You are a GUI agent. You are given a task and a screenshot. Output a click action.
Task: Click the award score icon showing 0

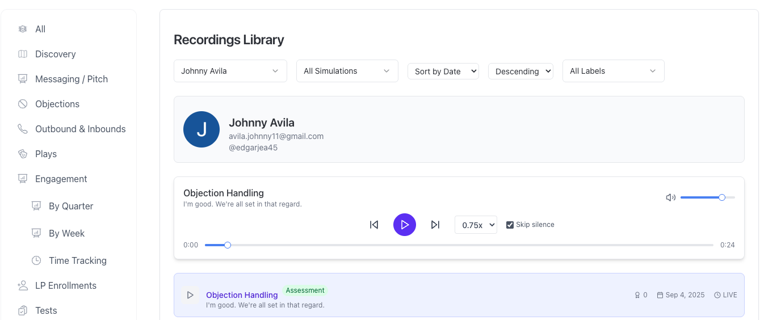pyautogui.click(x=637, y=295)
